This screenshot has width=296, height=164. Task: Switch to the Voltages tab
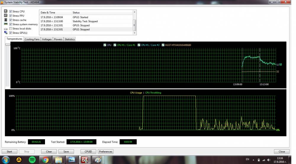(x=47, y=39)
